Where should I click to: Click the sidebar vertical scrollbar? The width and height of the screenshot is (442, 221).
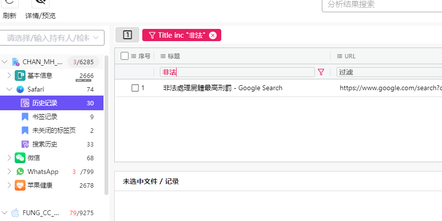(106, 125)
